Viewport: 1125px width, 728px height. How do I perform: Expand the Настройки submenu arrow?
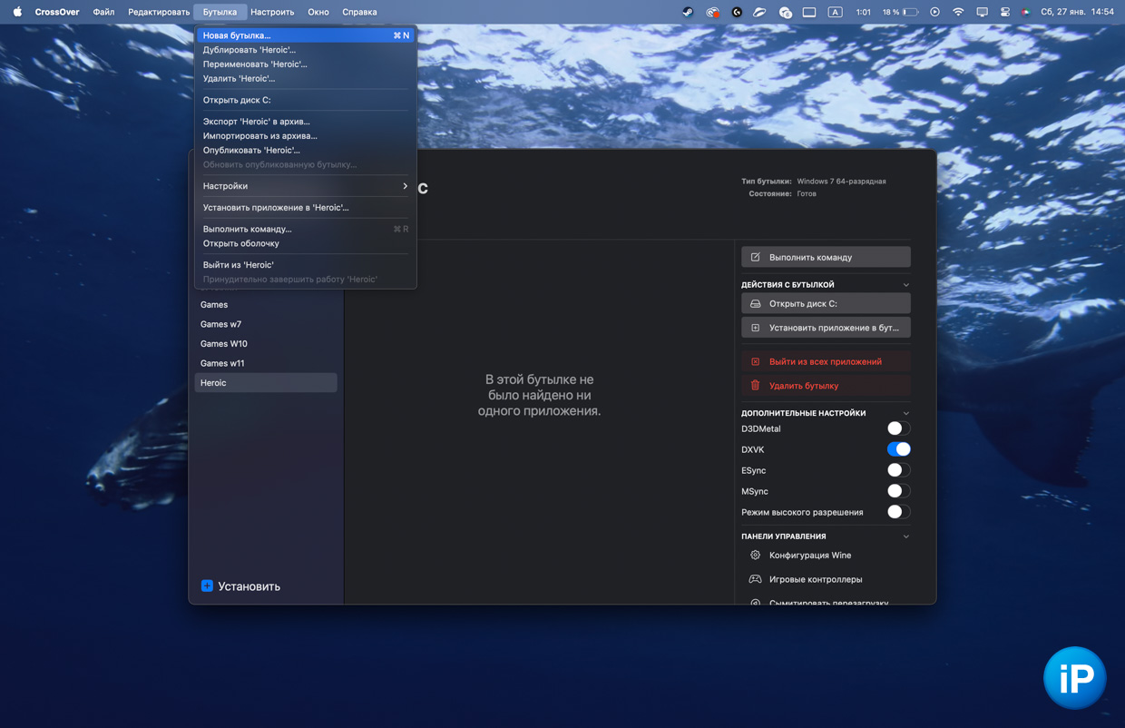[405, 186]
